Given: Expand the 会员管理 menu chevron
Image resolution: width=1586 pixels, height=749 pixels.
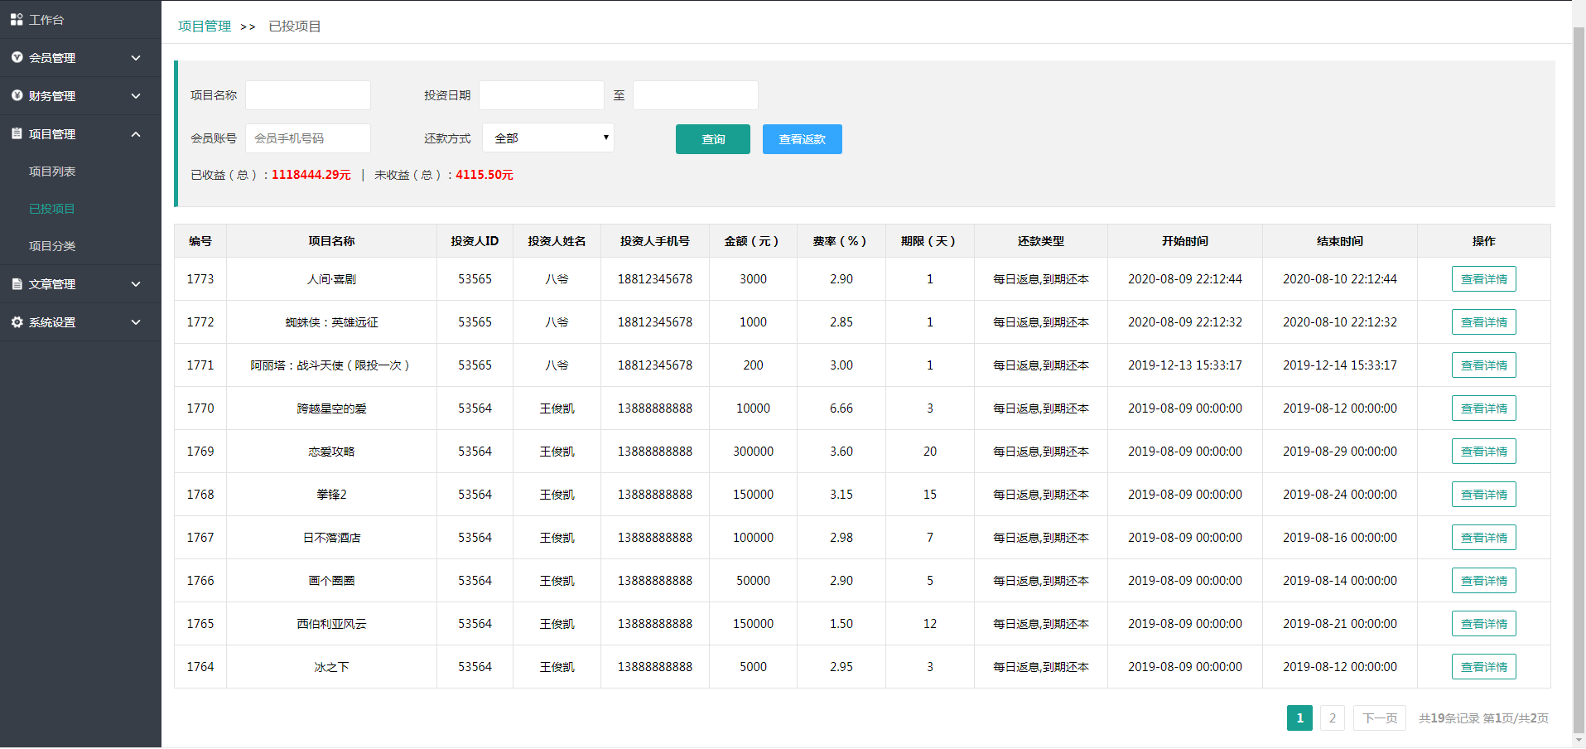Looking at the screenshot, I should click(x=136, y=58).
